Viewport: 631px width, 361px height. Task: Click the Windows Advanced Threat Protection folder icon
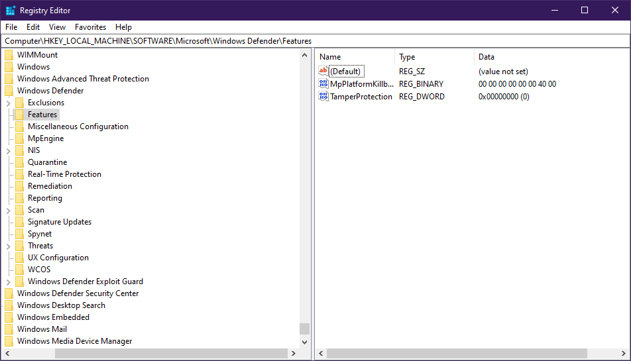point(9,79)
